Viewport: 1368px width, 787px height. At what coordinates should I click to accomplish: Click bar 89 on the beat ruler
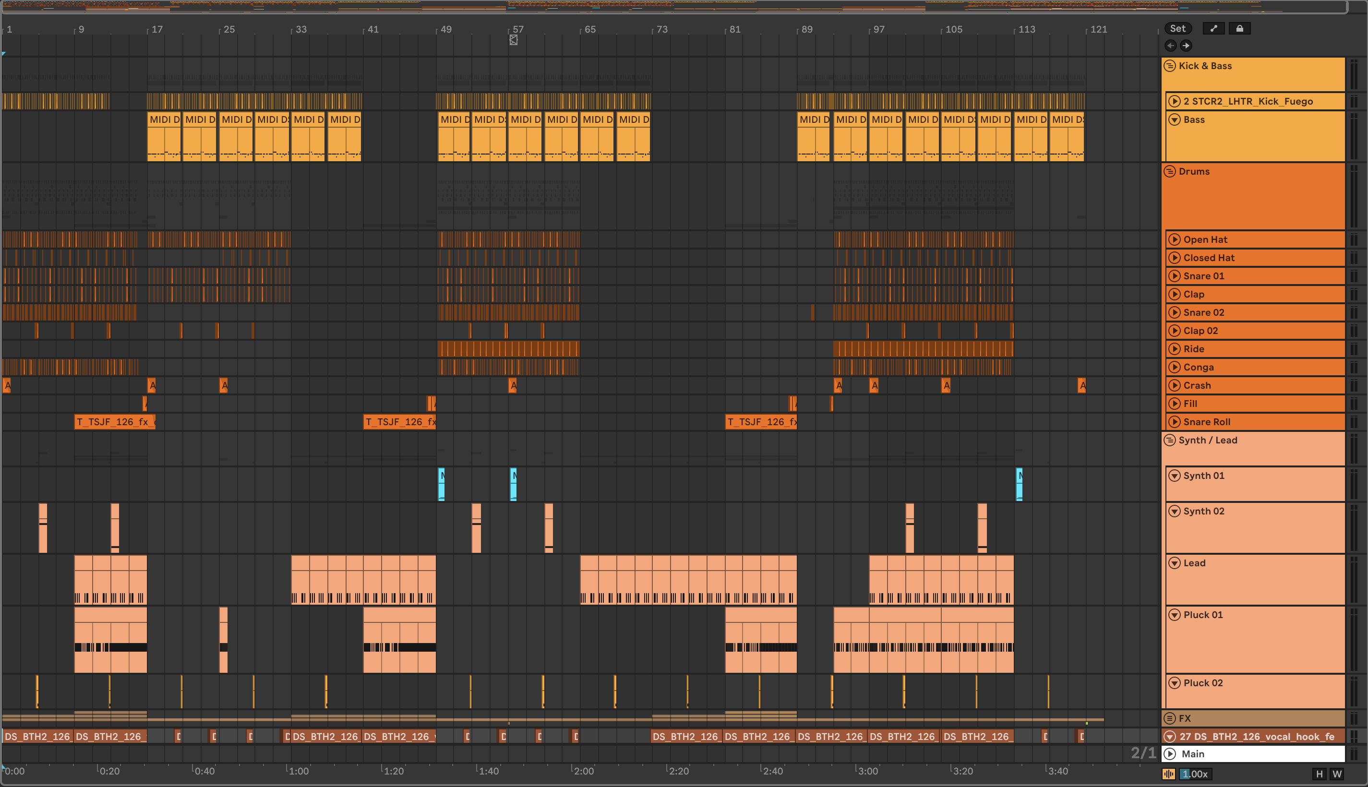(x=806, y=29)
